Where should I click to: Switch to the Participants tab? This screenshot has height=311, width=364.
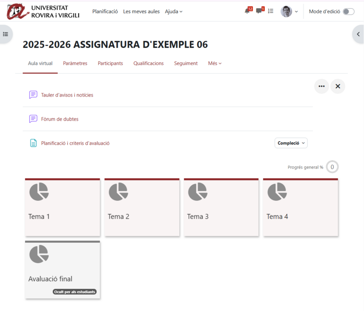pyautogui.click(x=110, y=63)
